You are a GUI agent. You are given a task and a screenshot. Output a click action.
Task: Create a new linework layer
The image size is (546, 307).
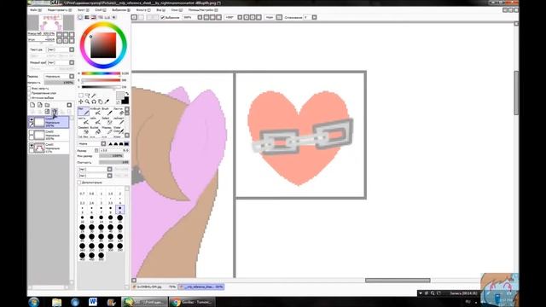click(40, 105)
